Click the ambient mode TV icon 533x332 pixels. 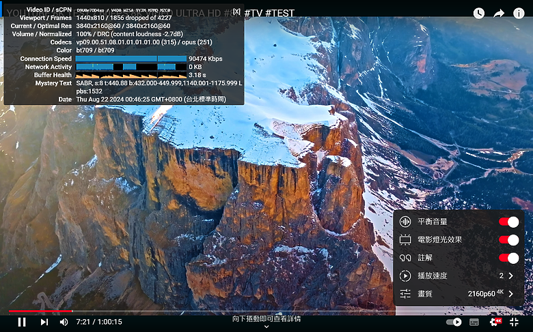tap(405, 240)
